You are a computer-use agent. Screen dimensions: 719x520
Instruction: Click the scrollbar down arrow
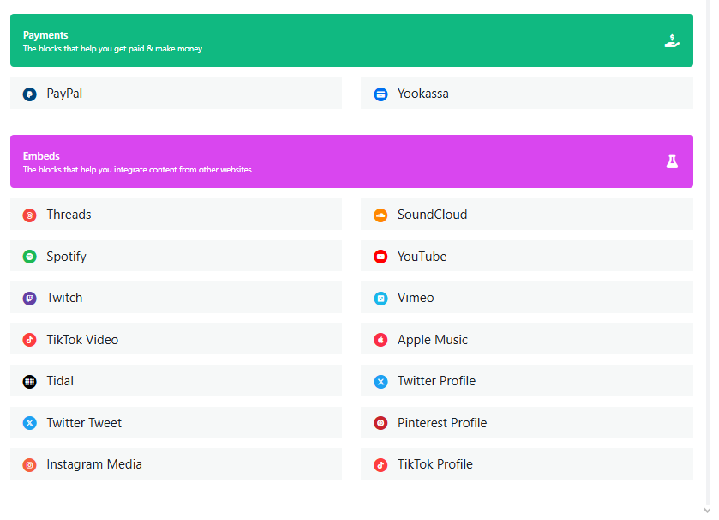point(707,511)
